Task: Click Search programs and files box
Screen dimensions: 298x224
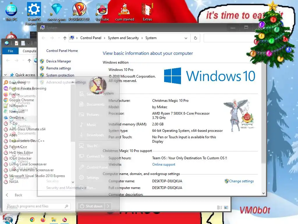Action: 36,206
